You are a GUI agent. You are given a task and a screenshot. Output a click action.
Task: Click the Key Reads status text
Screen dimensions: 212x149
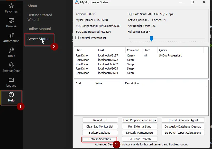click(142, 26)
